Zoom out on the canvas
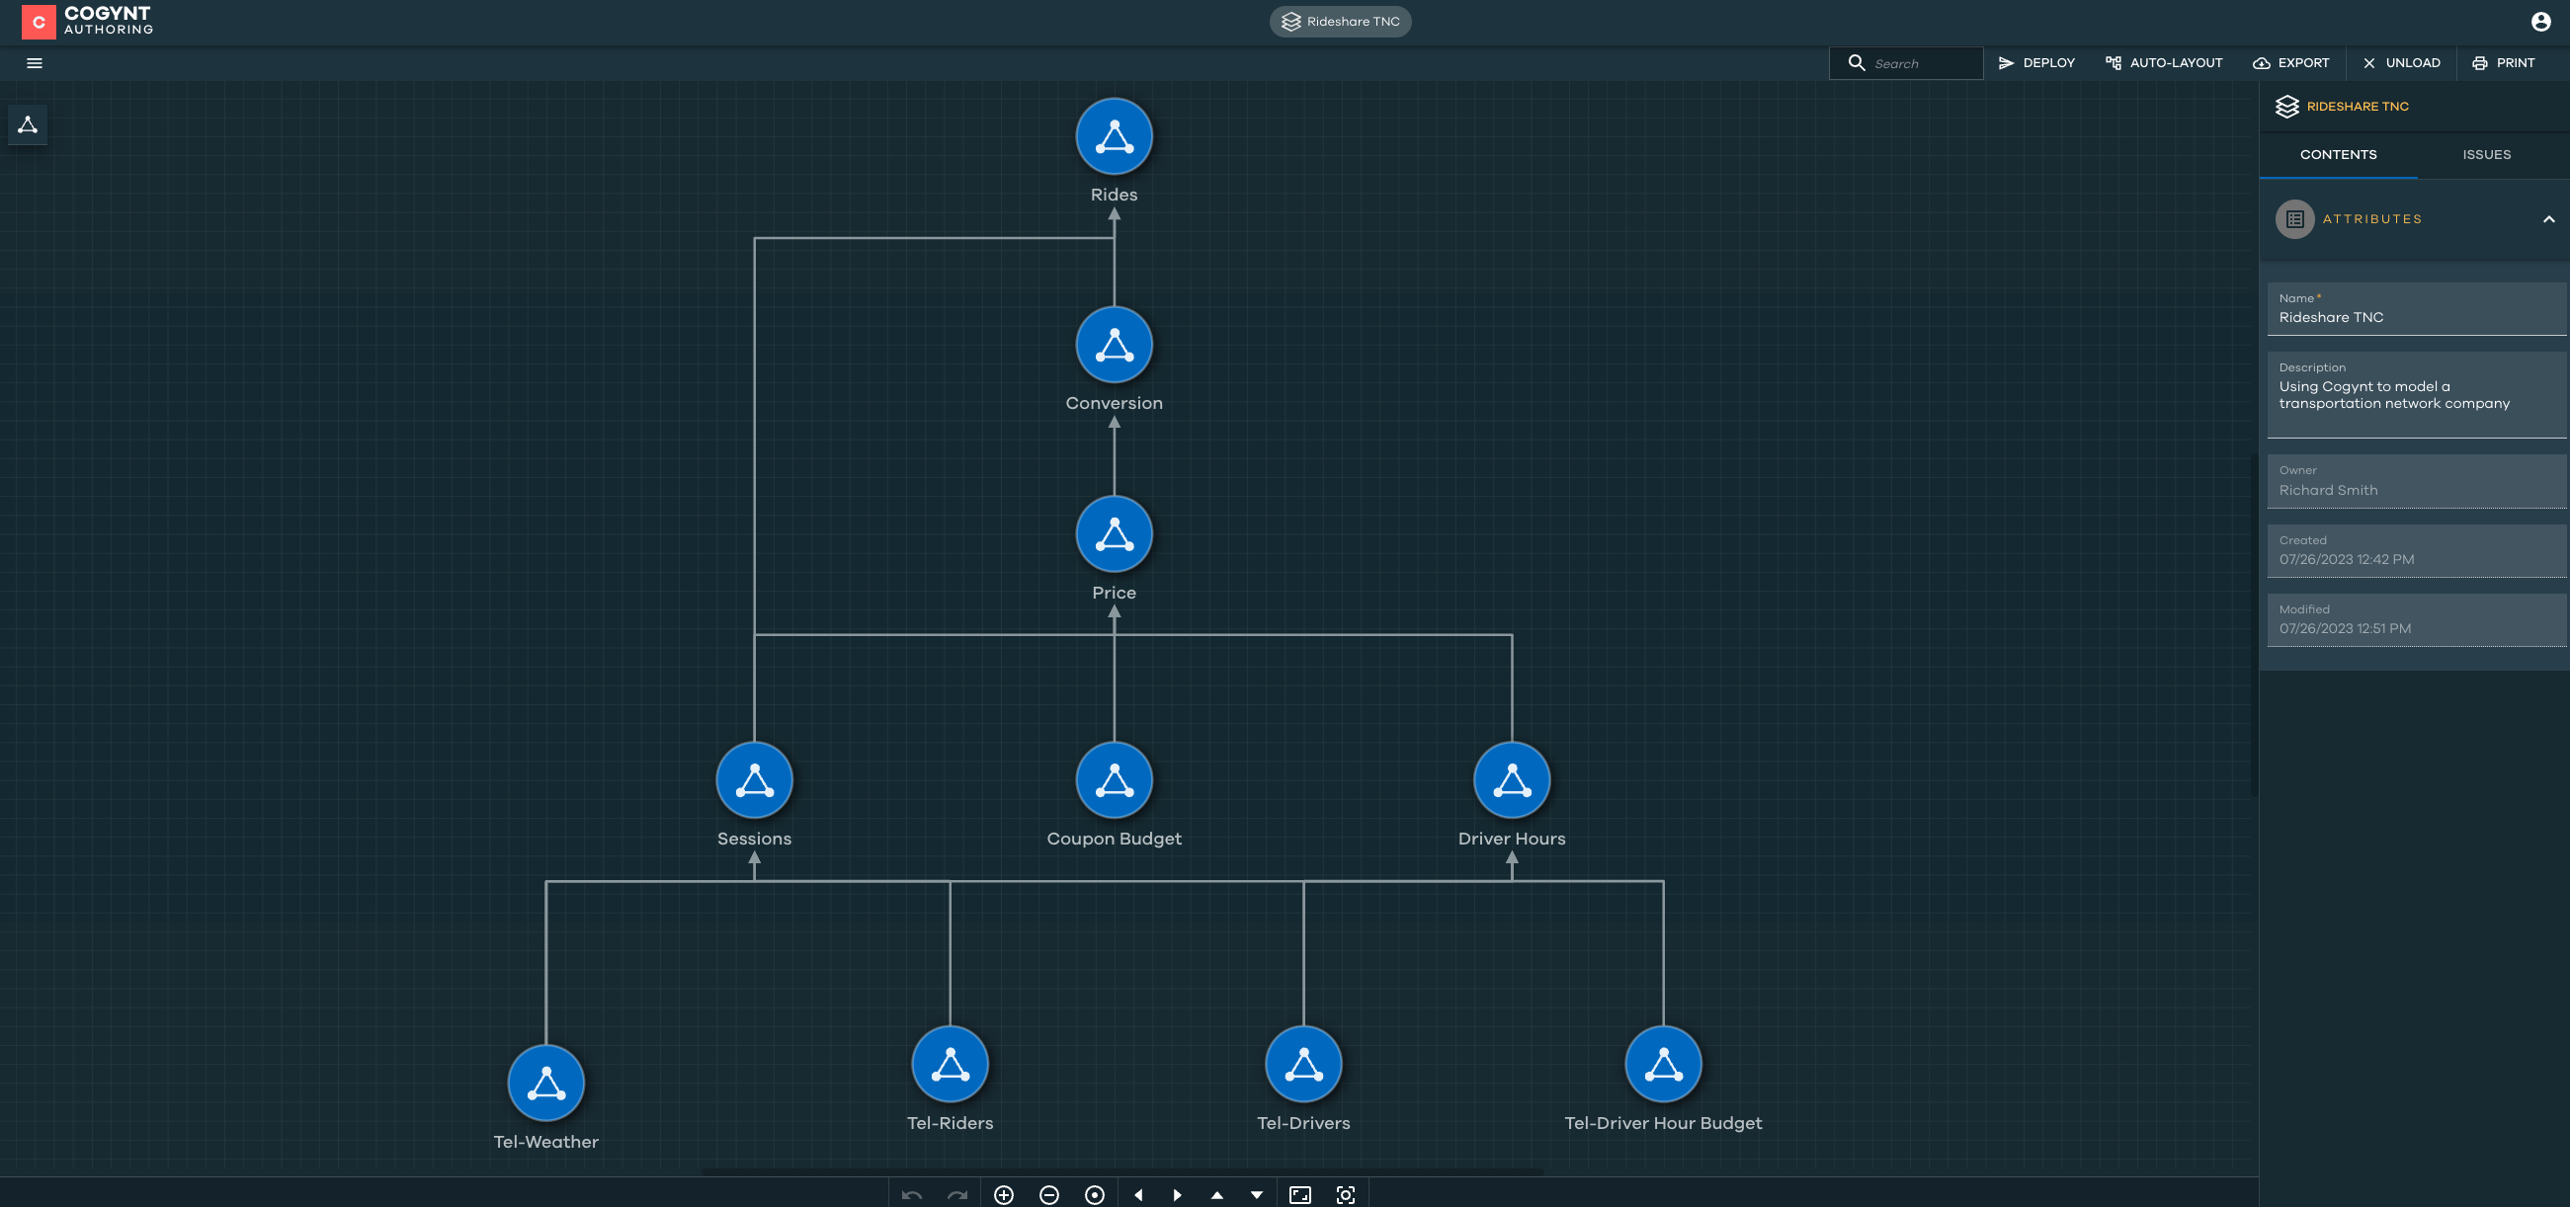 tap(1048, 1194)
